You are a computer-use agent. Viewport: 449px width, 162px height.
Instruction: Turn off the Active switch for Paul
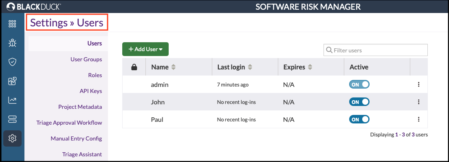pos(359,119)
